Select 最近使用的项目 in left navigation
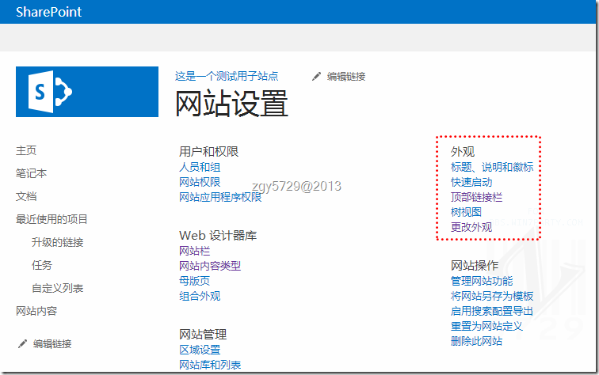This screenshot has width=599, height=375. click(52, 219)
